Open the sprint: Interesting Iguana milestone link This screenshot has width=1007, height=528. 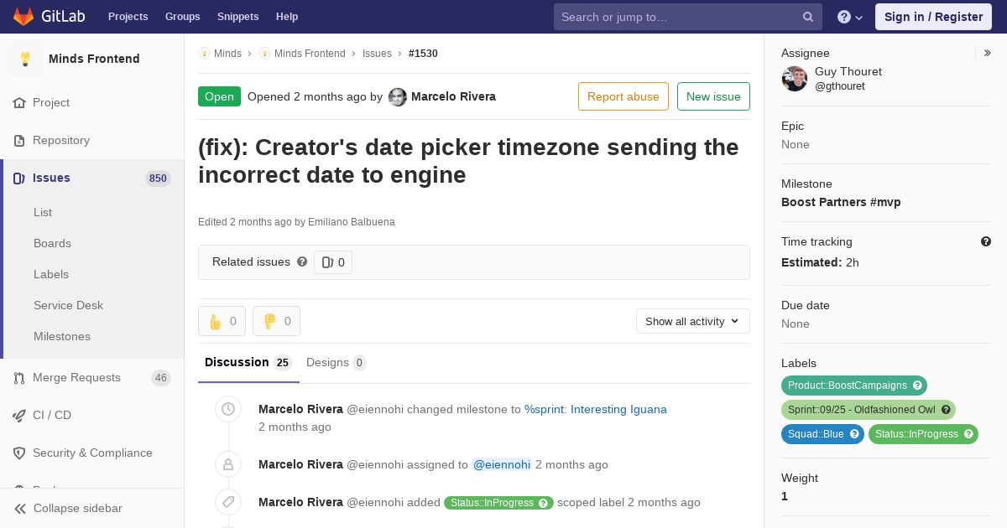tap(595, 409)
